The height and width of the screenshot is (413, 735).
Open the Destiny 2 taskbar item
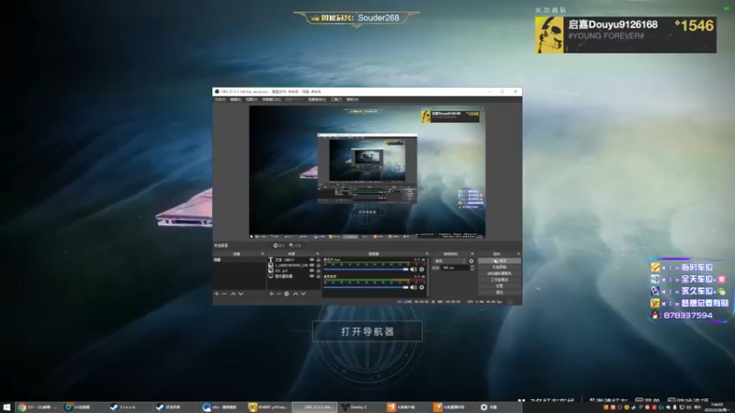[x=360, y=407]
